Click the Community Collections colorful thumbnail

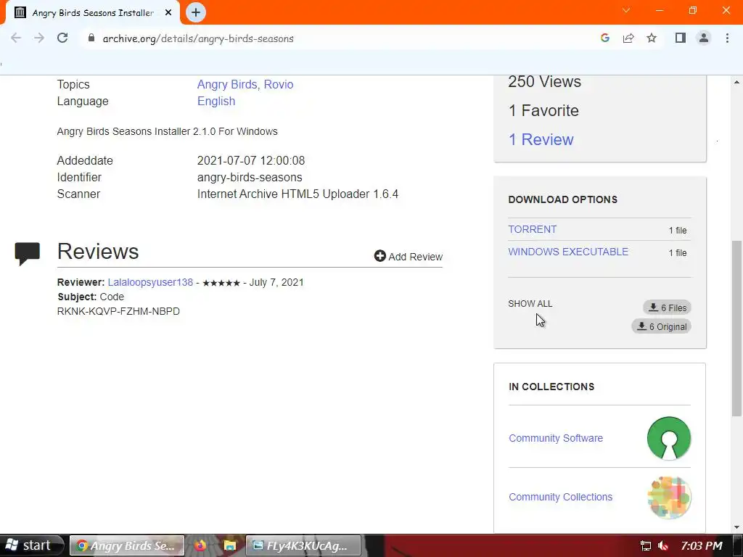pyautogui.click(x=669, y=498)
